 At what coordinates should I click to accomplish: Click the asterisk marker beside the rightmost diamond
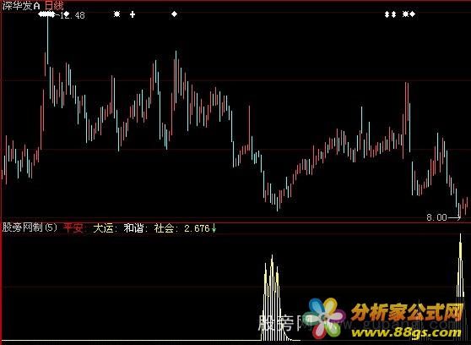(405, 14)
